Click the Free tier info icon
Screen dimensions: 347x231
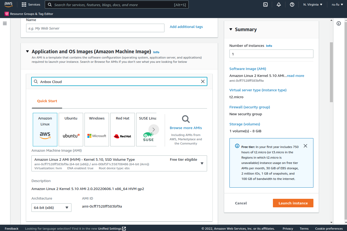pyautogui.click(x=237, y=146)
